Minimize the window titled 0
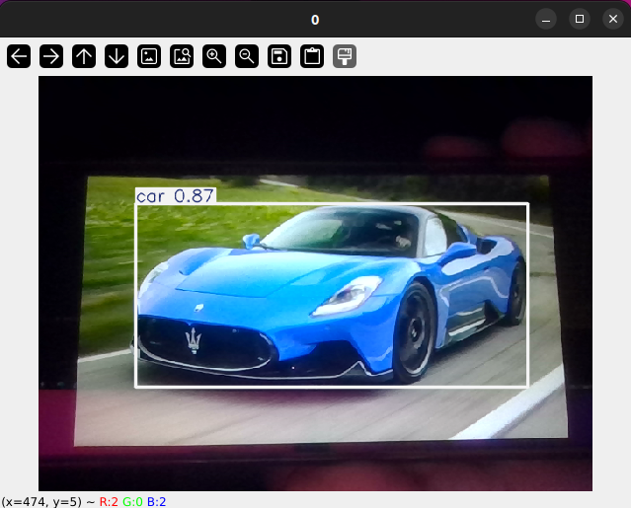The height and width of the screenshot is (508, 631). [x=546, y=19]
